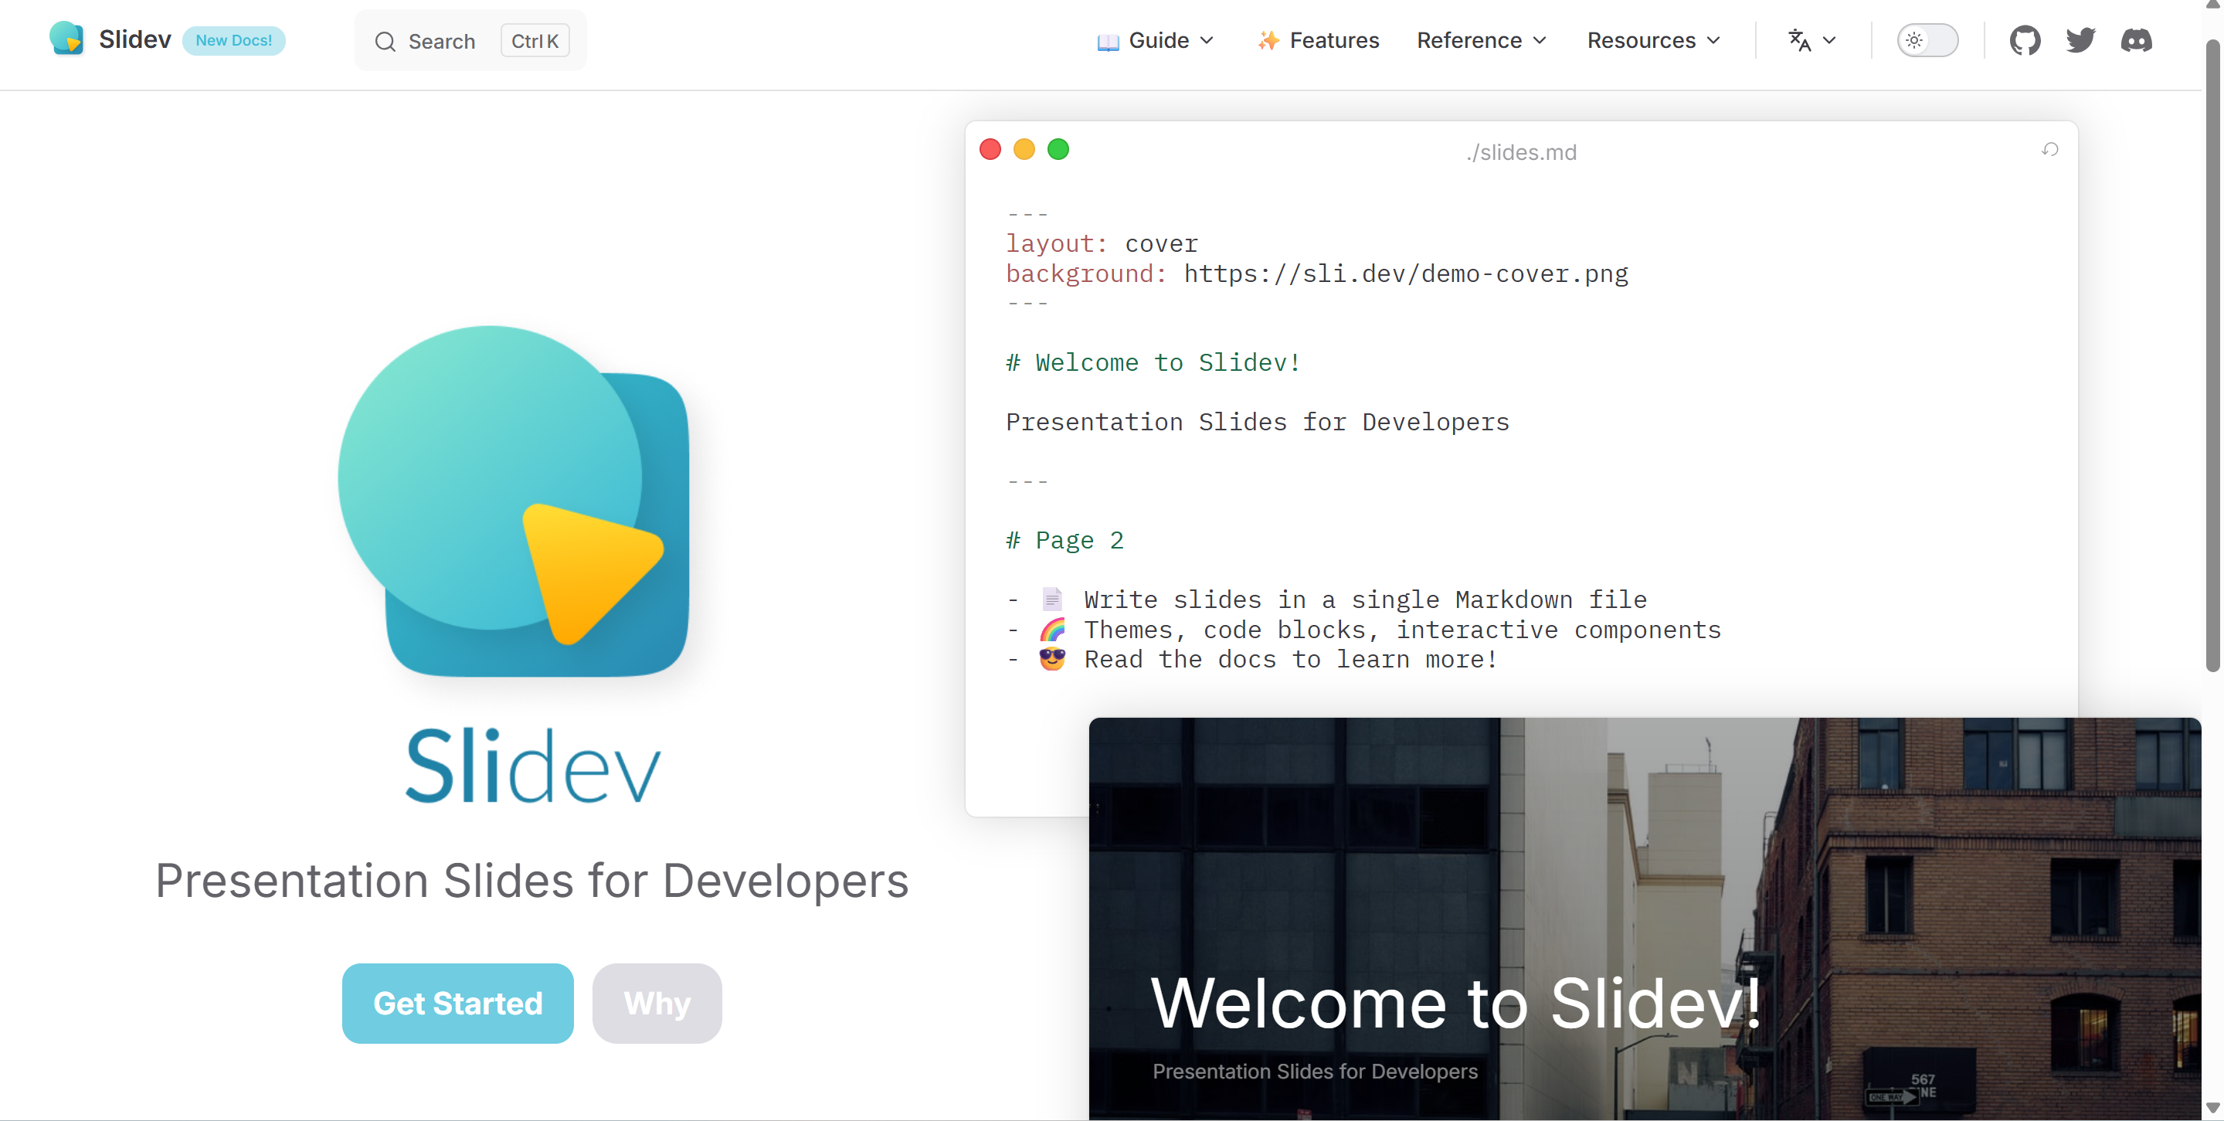The width and height of the screenshot is (2224, 1121).
Task: Click the Slidev logo icon in navbar
Action: click(x=66, y=39)
